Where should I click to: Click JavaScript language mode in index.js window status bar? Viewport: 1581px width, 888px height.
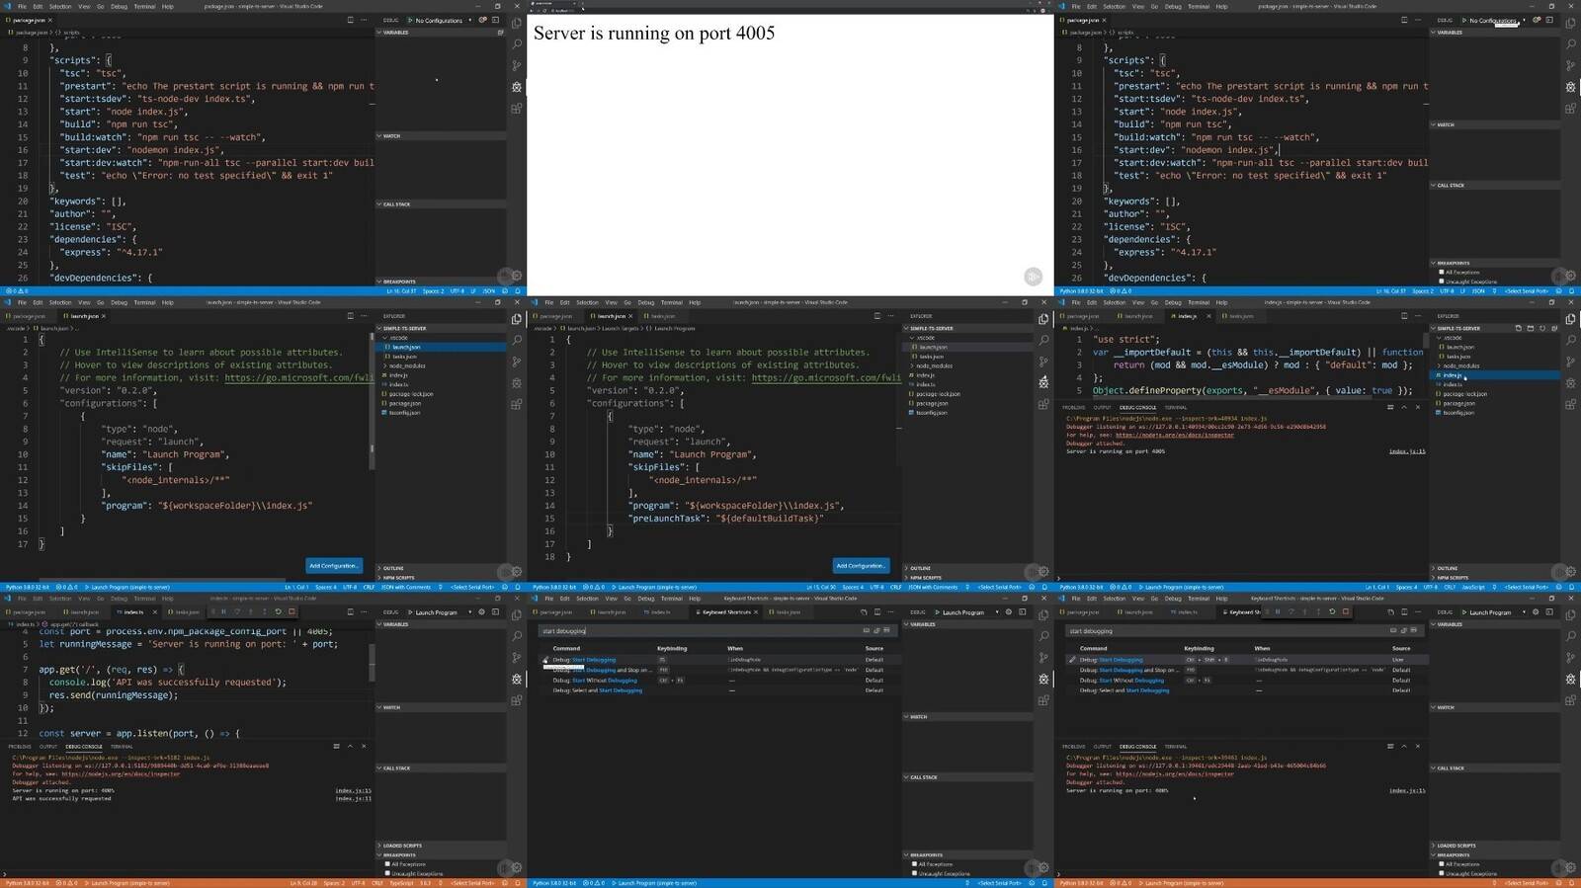[1473, 587]
